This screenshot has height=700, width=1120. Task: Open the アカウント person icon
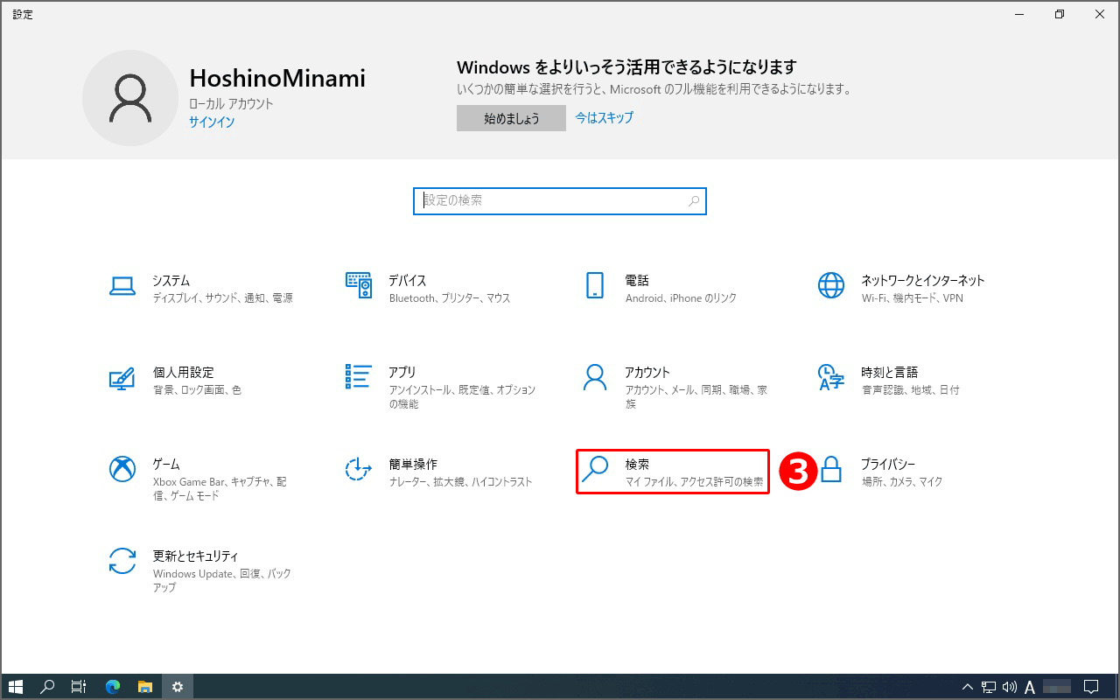coord(595,377)
